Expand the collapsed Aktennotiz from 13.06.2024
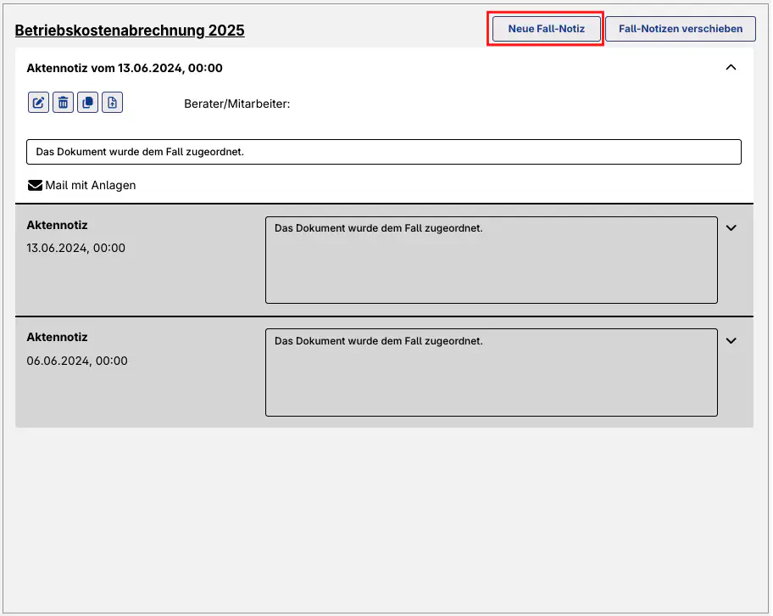 [x=731, y=227]
